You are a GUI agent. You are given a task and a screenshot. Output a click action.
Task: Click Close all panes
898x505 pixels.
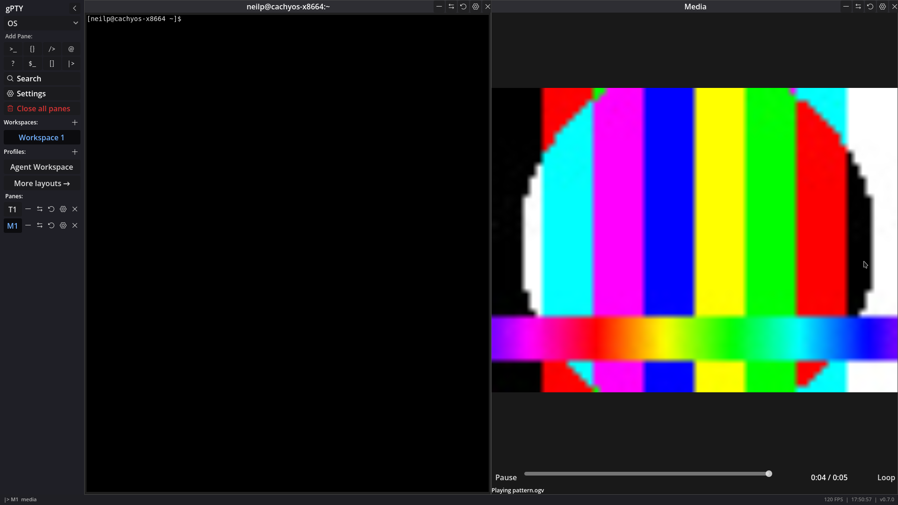coord(42,108)
